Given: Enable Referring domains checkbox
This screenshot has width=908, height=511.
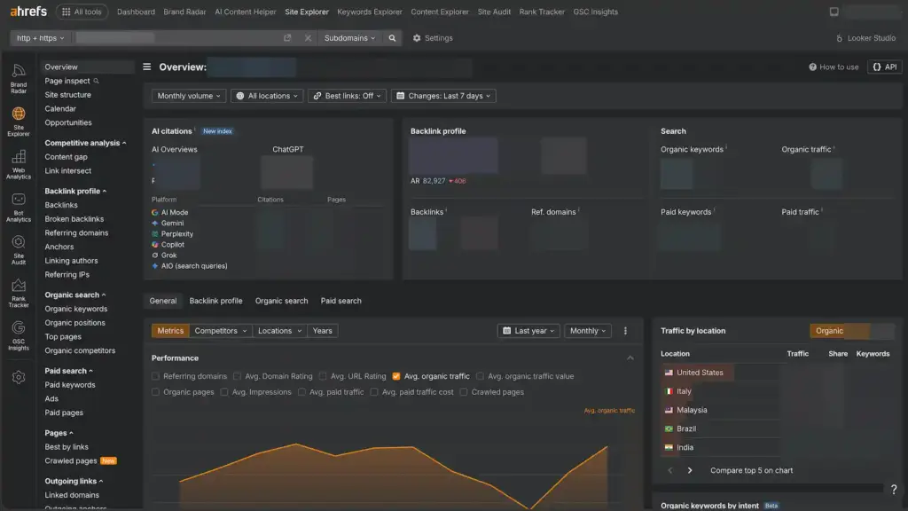Looking at the screenshot, I should click(x=155, y=376).
